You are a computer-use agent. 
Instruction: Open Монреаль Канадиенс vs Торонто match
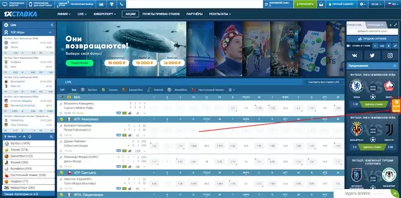79,105
